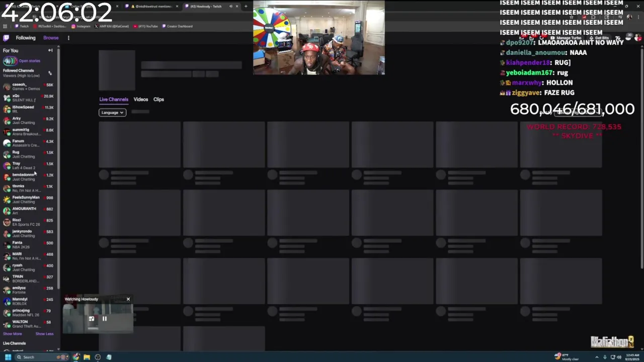644x362 pixels.
Task: Open Tray channel playing Left 4 Dead 2
Action: click(28, 165)
